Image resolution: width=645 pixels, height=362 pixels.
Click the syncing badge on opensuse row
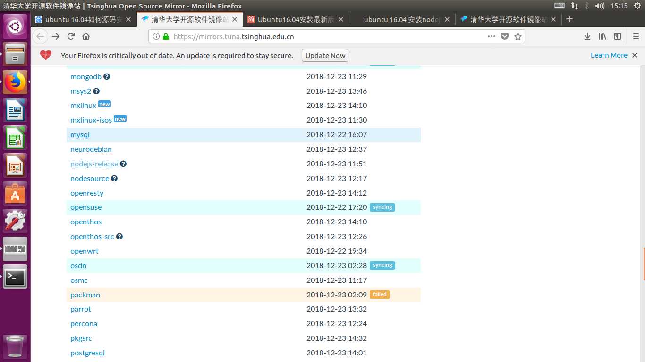[382, 207]
